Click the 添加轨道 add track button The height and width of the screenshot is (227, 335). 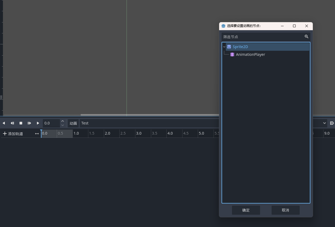(13, 134)
